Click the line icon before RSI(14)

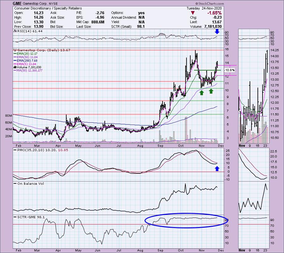15,31
